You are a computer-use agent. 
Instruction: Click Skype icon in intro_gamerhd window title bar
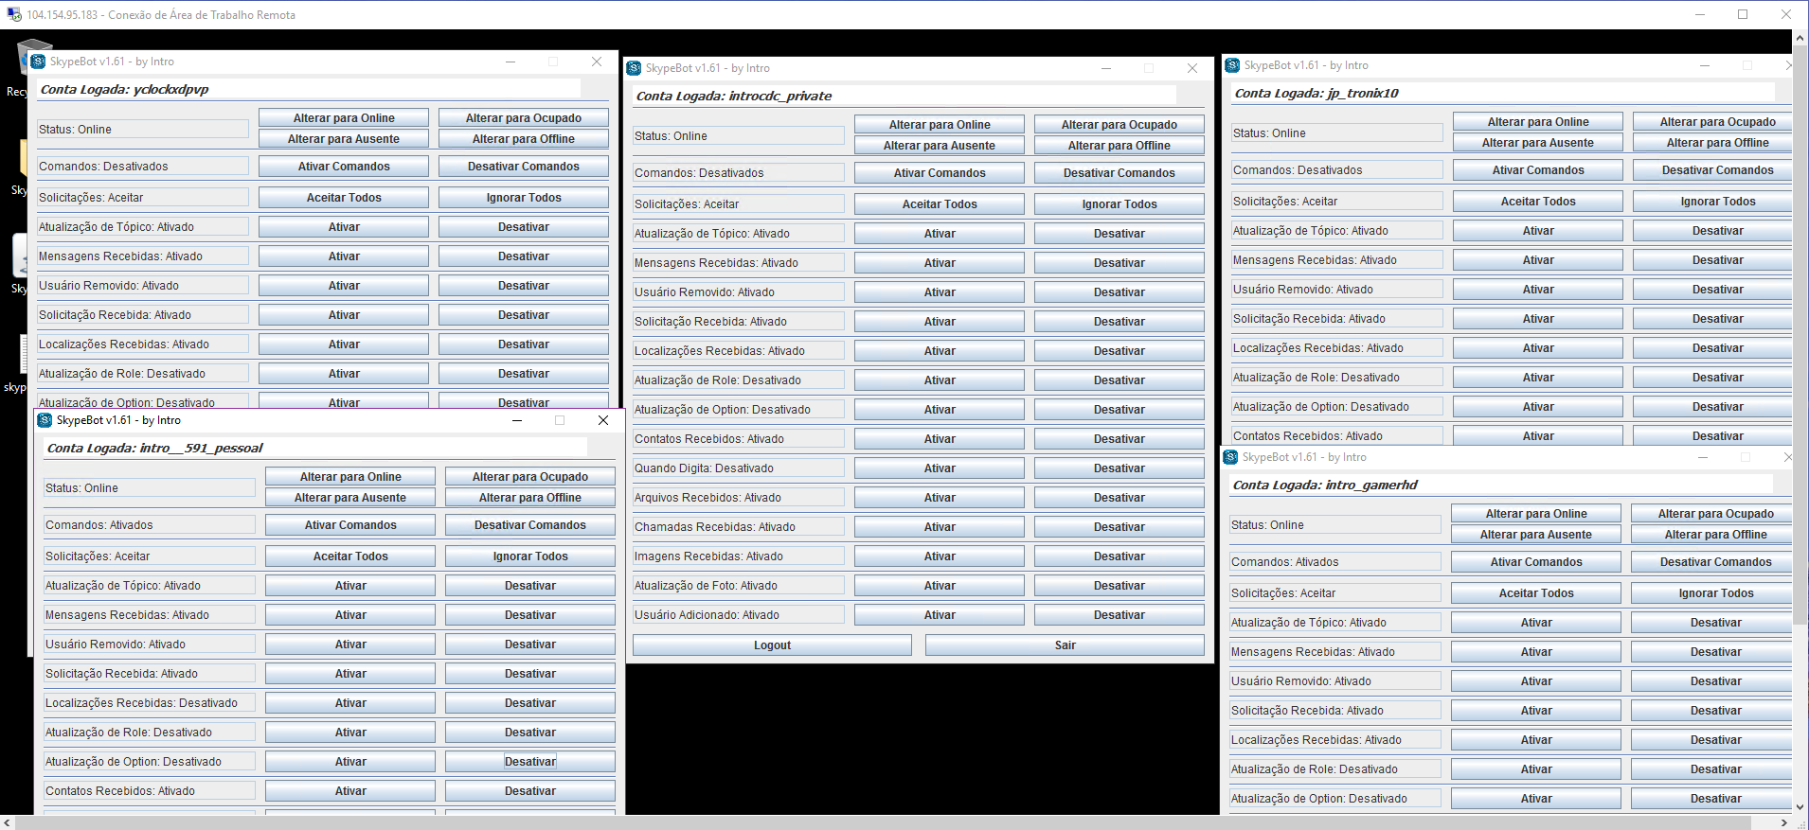coord(1230,457)
